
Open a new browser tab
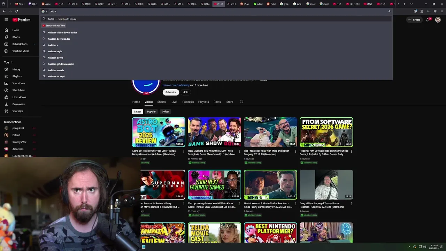pos(404,4)
